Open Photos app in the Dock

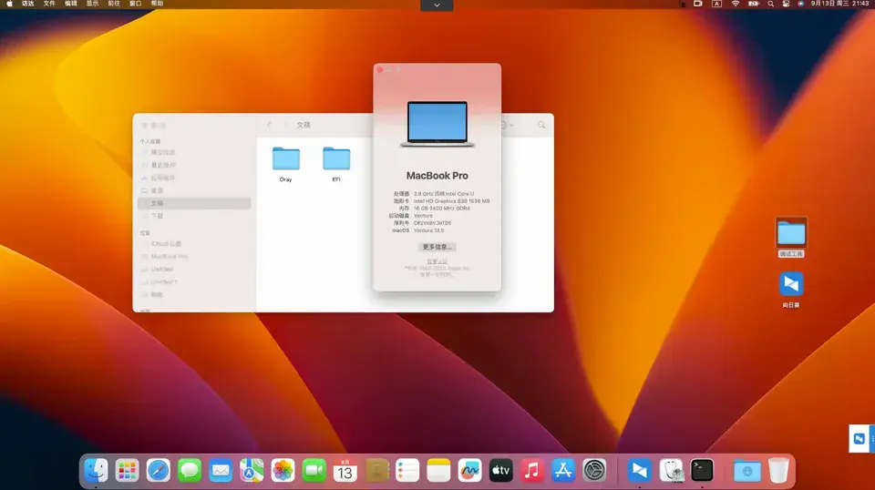click(x=283, y=471)
